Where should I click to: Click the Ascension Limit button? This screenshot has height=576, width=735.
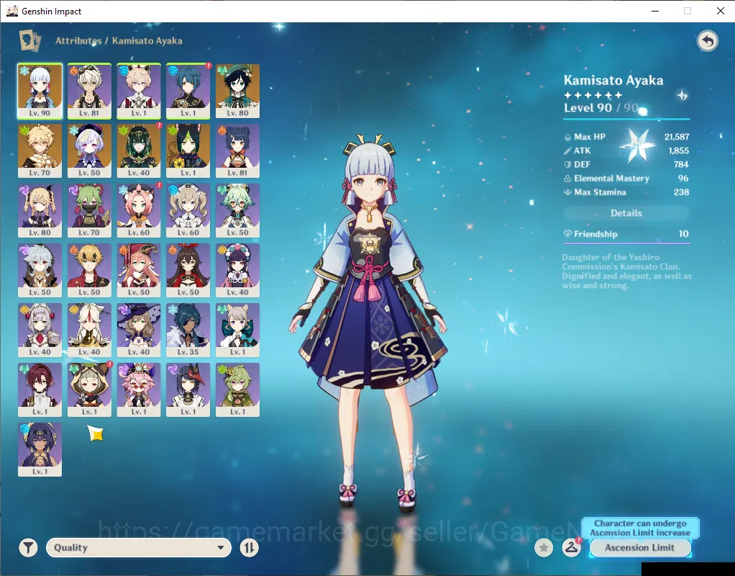(640, 548)
